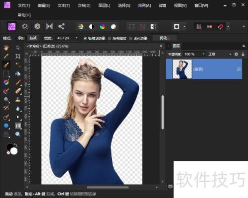Viewport: 248px width, 198px height.
Task: Toggle the Snapping magnet icon
Action: click(220, 26)
